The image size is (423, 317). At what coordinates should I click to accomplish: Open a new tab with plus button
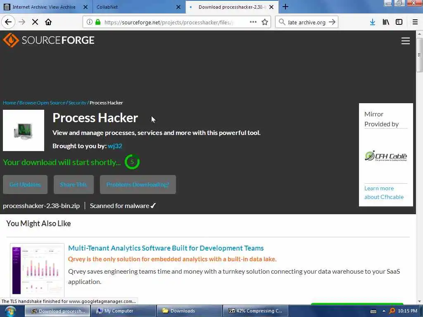(285, 7)
